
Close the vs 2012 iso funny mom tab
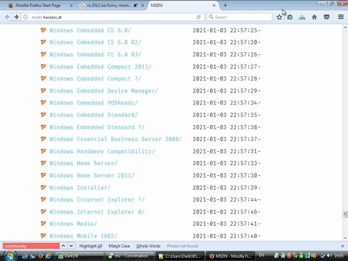coord(143,5)
